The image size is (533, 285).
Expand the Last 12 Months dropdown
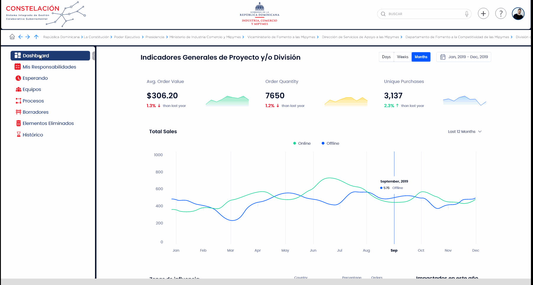465,132
